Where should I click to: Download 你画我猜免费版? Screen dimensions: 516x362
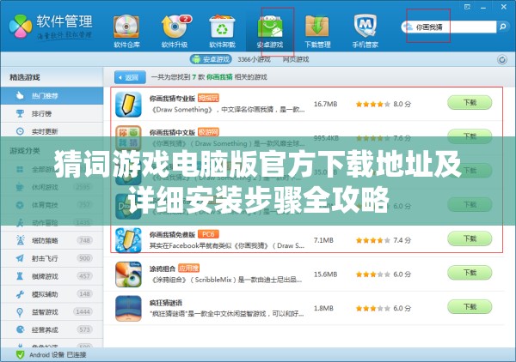pyautogui.click(x=470, y=238)
